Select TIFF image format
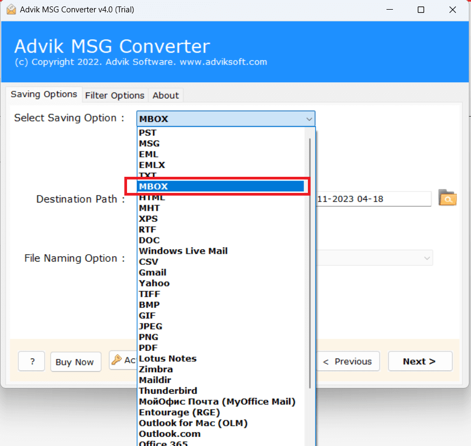The height and width of the screenshot is (446, 471). 221,294
